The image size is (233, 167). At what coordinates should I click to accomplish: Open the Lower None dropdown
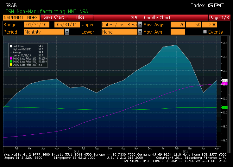tap(140, 32)
